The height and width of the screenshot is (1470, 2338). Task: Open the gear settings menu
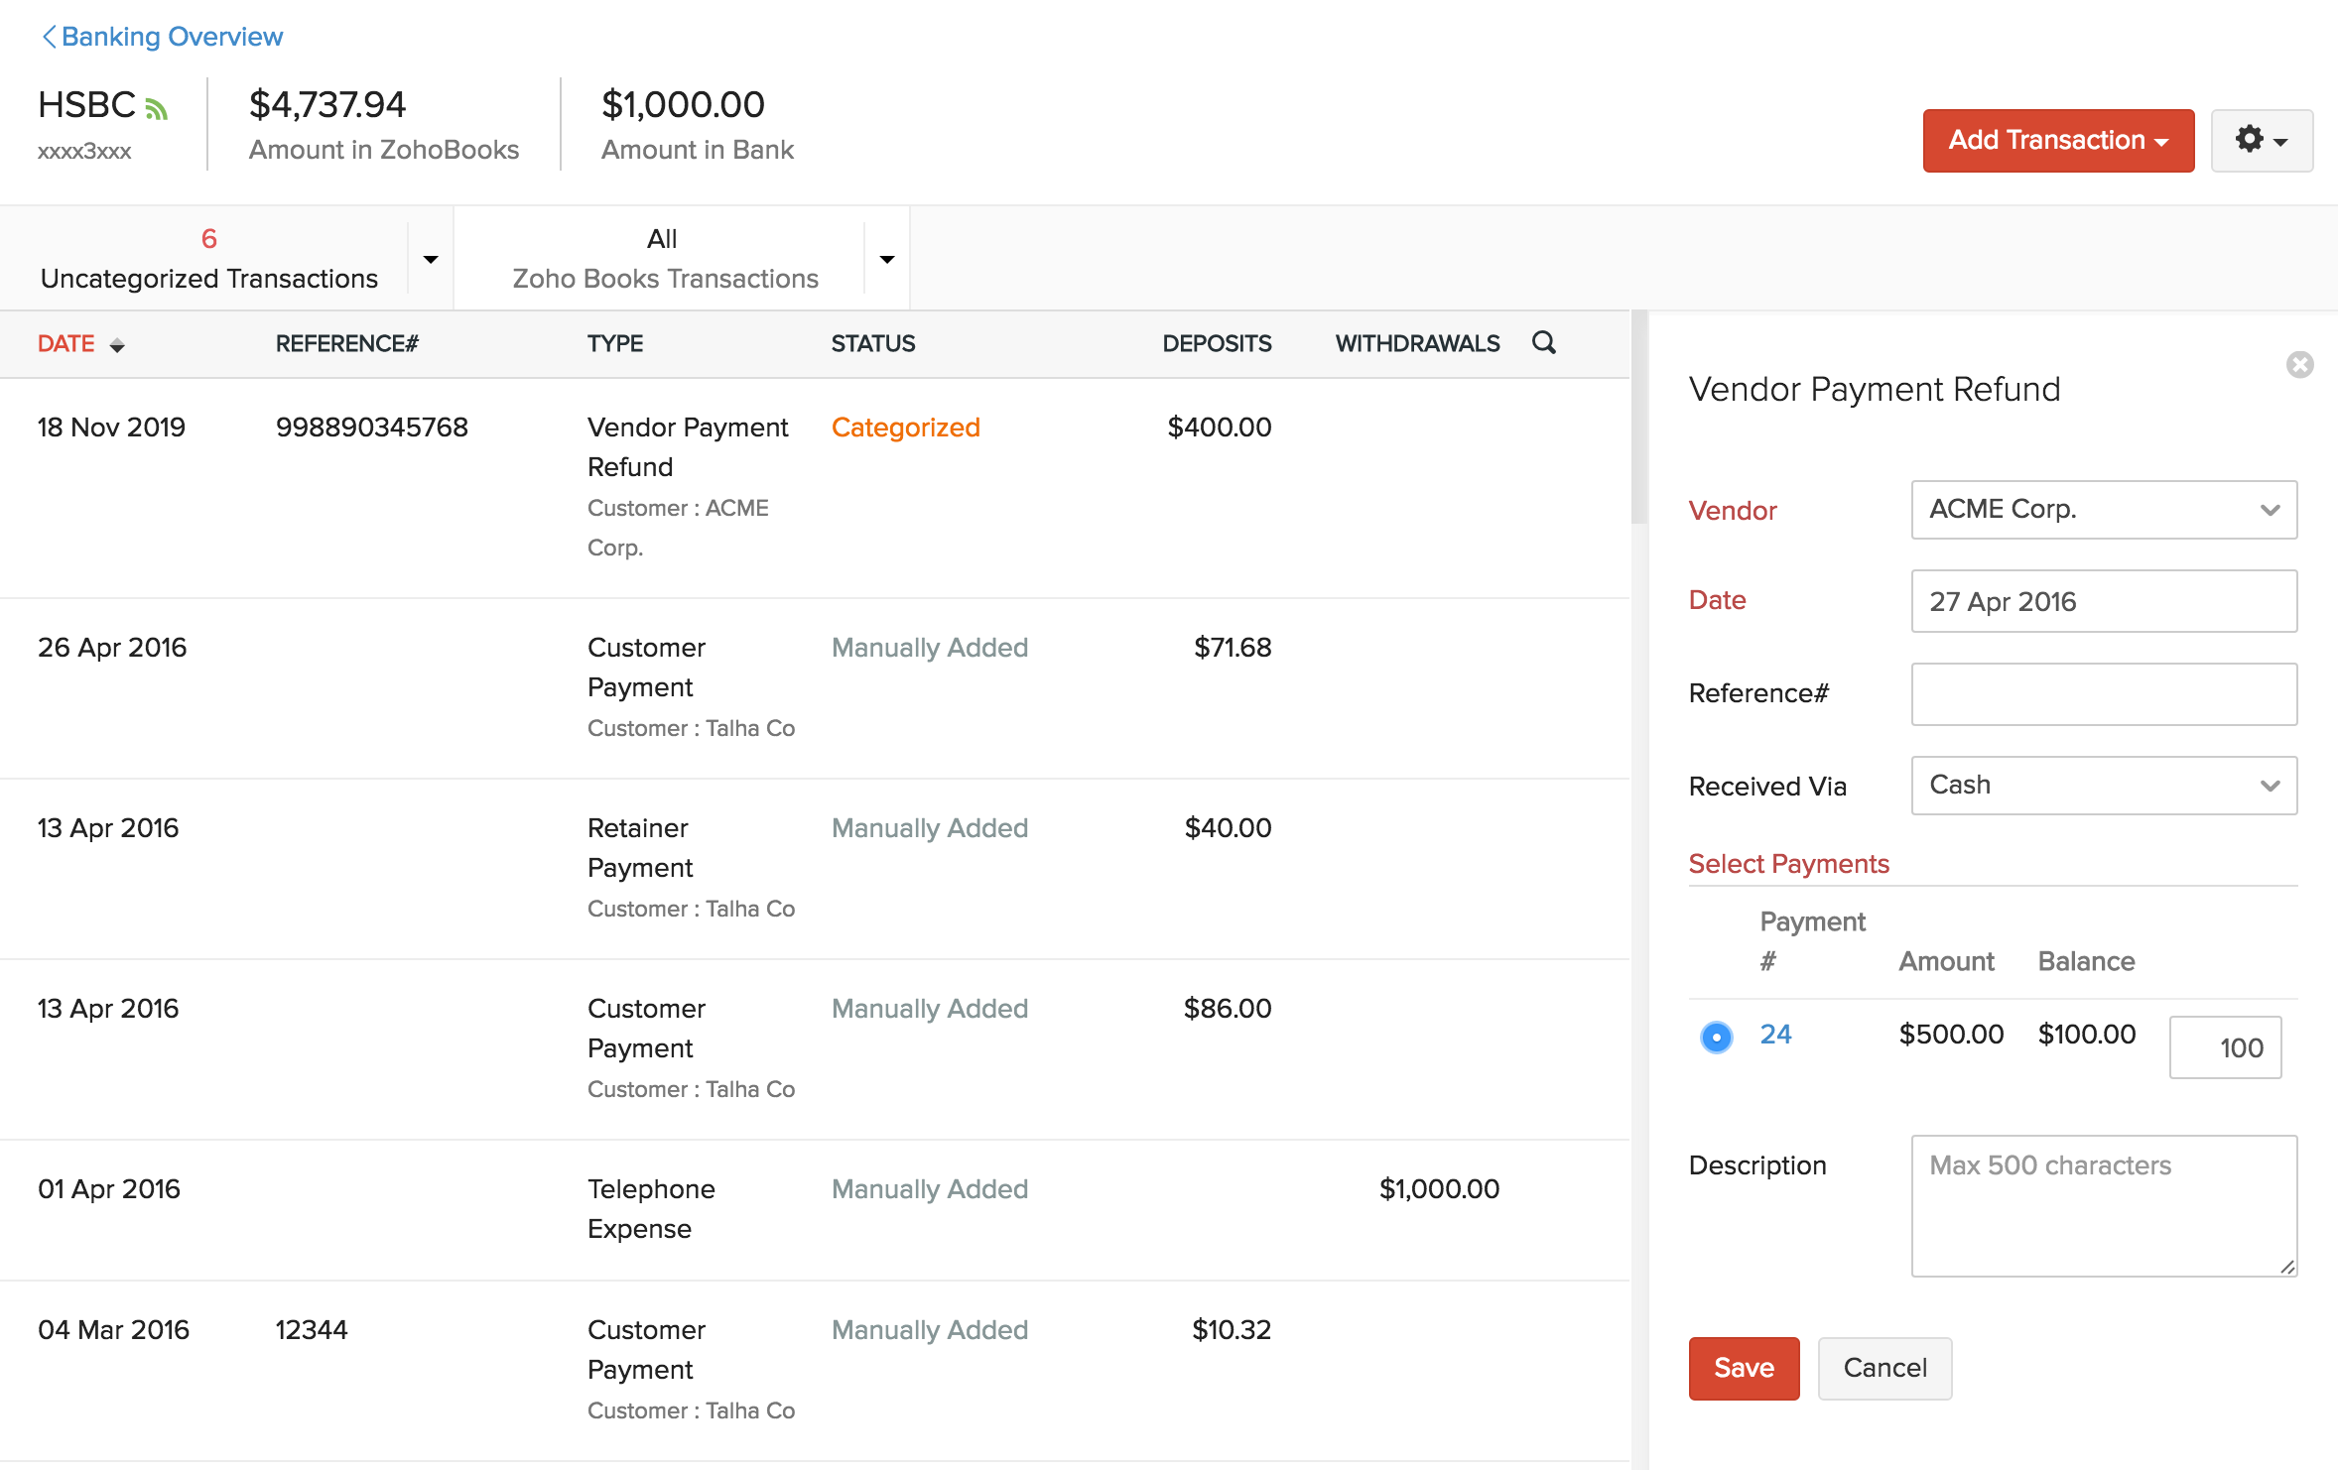click(x=2261, y=140)
